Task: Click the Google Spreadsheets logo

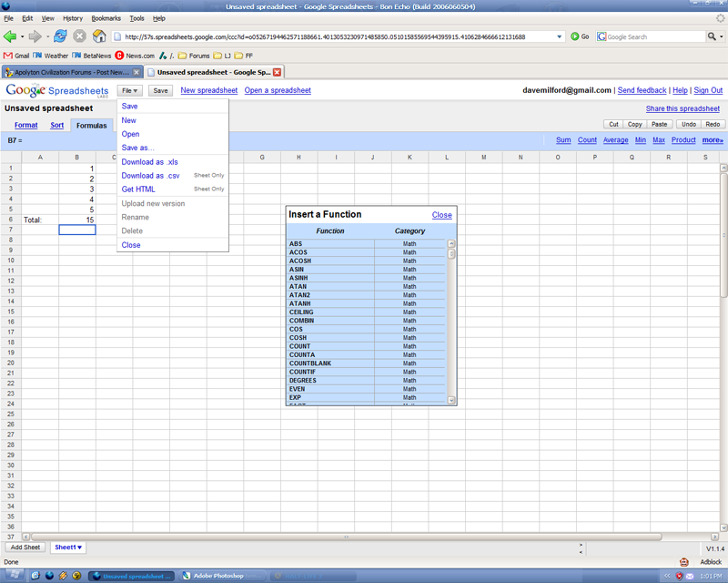Action: tap(57, 90)
